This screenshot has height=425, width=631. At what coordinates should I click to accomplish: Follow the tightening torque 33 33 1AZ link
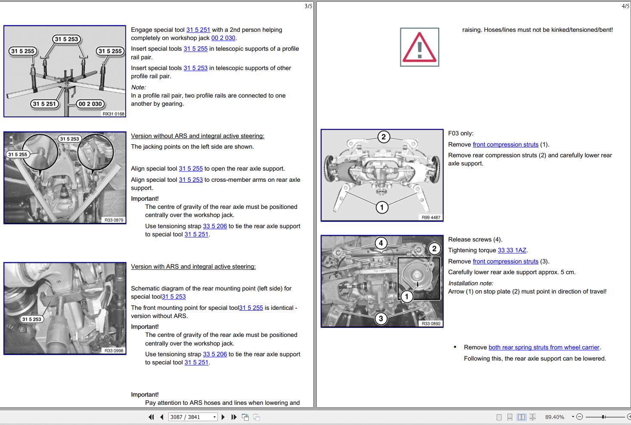[512, 250]
